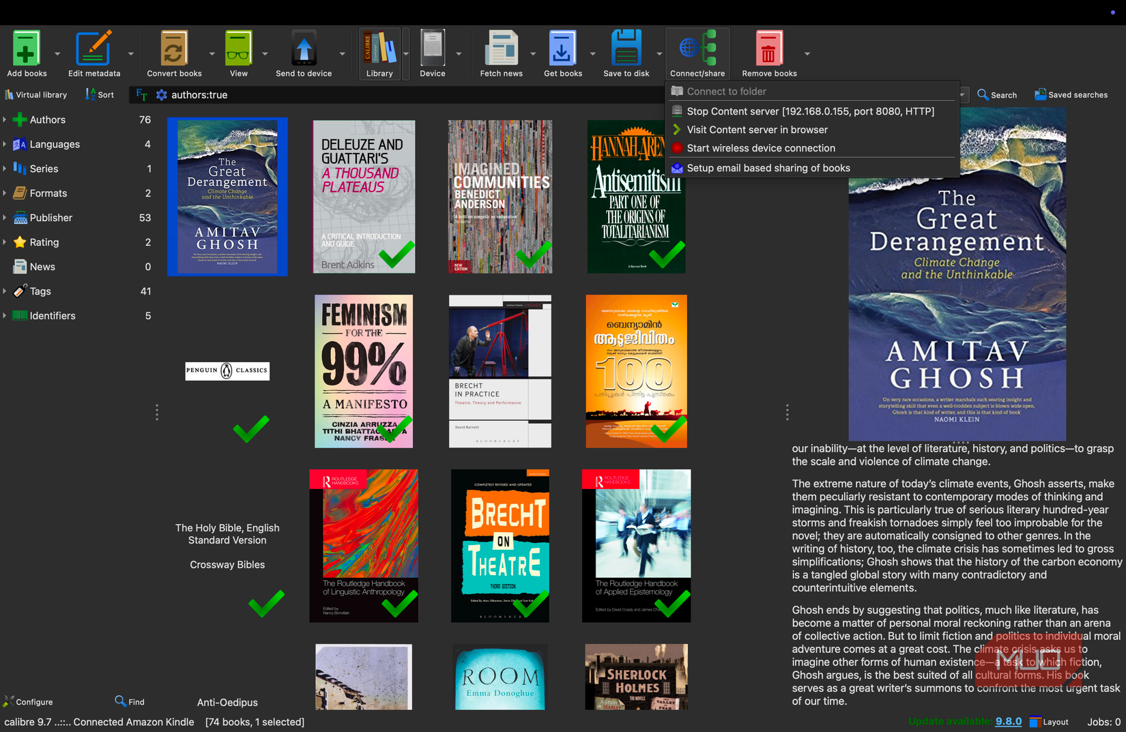Screen dimensions: 1126x732
Task: Click the left panel splitter handle
Action: click(157, 412)
